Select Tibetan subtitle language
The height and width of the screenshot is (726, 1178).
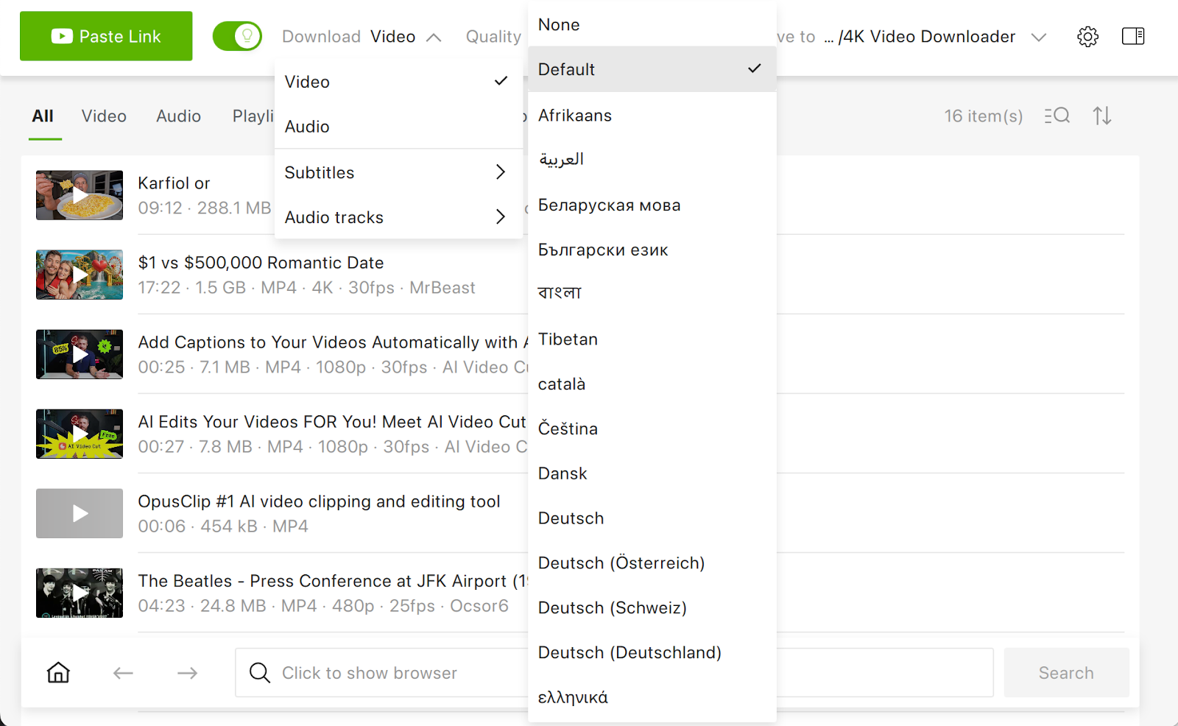tap(652, 339)
